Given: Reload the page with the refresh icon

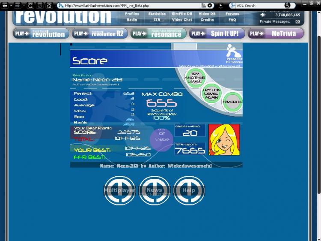Looking at the screenshot, I should [30, 6].
